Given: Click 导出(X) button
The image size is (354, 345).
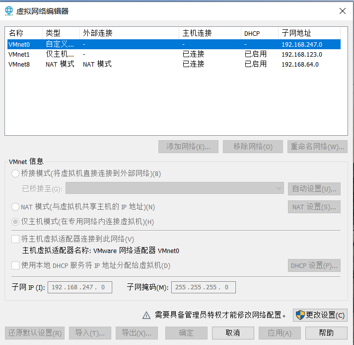Looking at the screenshot, I should (x=137, y=333).
